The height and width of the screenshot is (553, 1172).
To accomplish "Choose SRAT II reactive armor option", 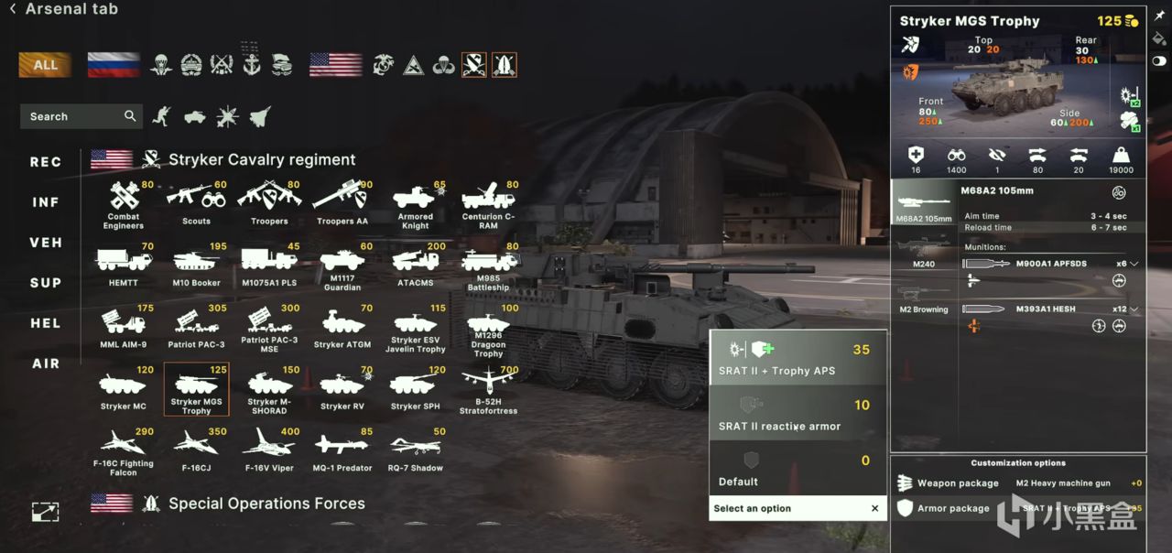I will point(798,414).
